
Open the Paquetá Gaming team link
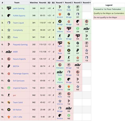click(x=20, y=45)
